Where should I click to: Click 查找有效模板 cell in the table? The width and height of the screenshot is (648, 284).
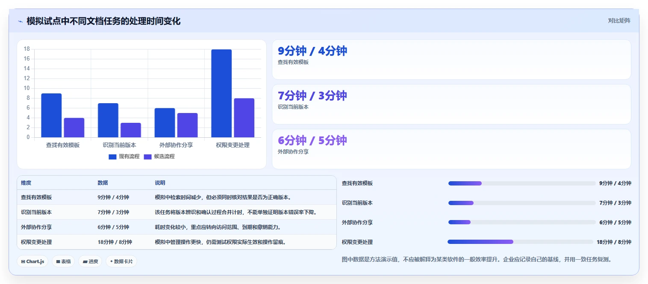tap(36, 197)
